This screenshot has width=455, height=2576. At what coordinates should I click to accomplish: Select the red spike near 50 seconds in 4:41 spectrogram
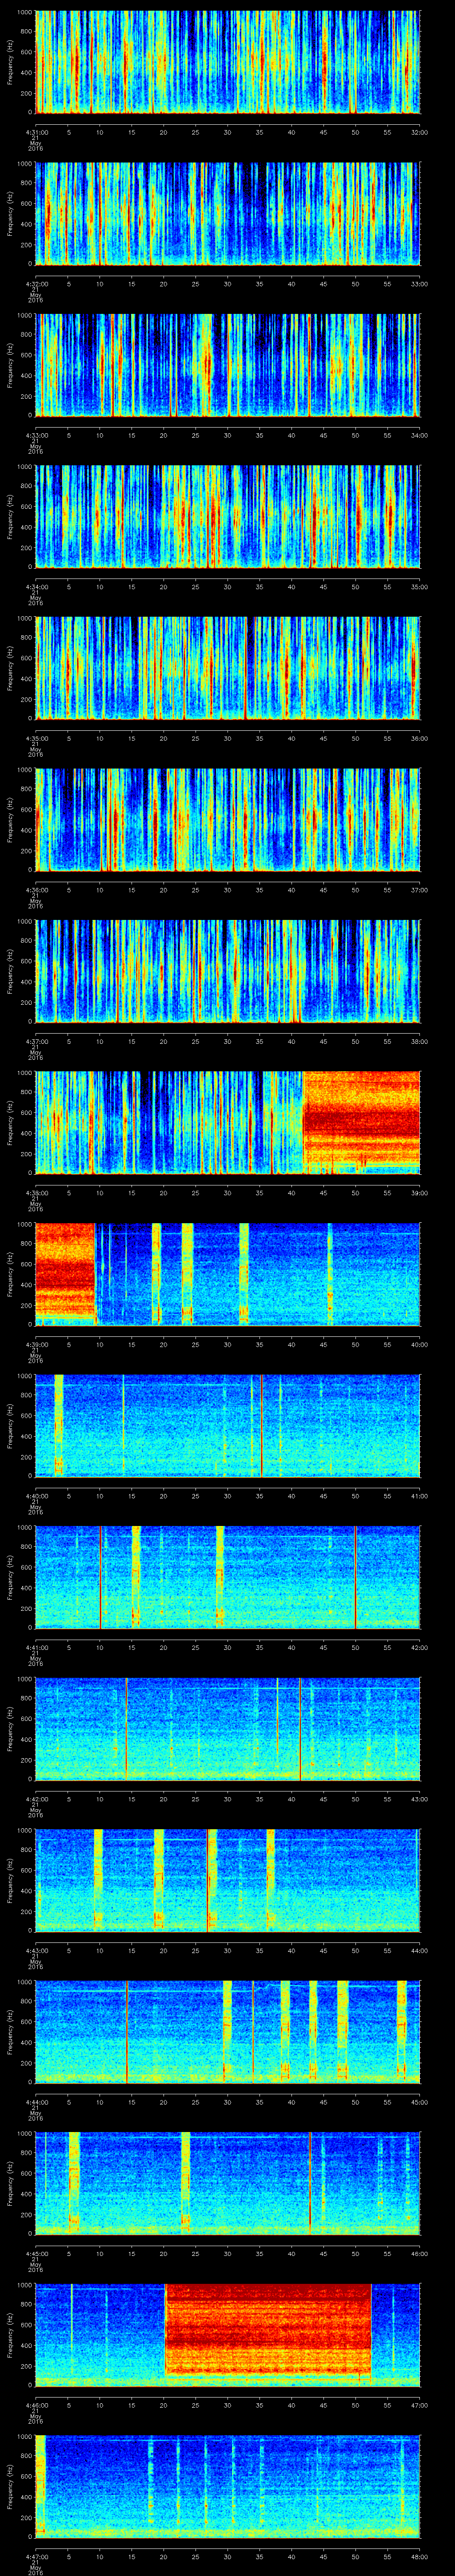[355, 1577]
